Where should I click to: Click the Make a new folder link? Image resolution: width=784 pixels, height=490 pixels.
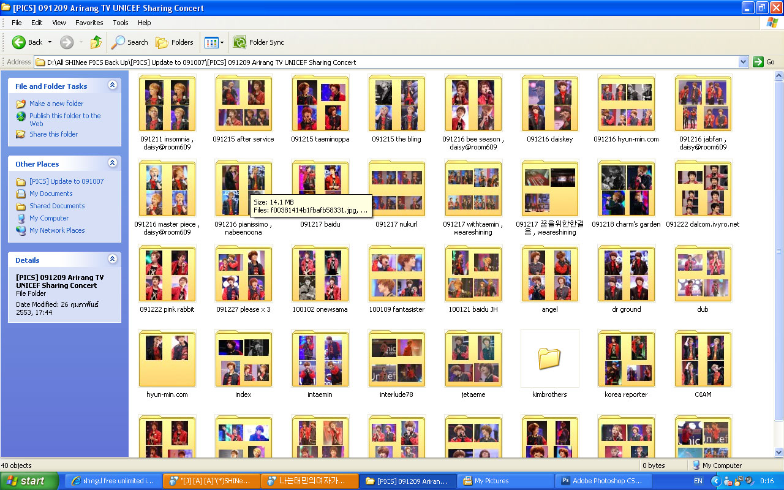(56, 104)
